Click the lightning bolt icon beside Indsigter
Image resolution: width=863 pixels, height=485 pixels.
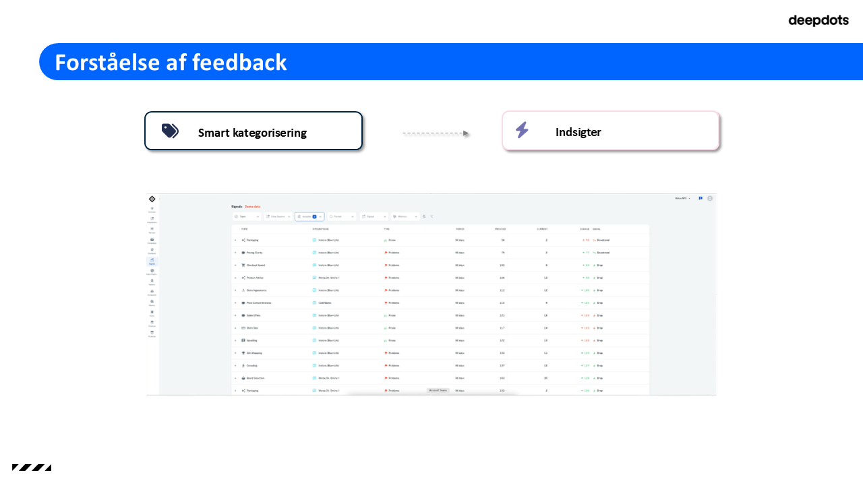tap(522, 130)
